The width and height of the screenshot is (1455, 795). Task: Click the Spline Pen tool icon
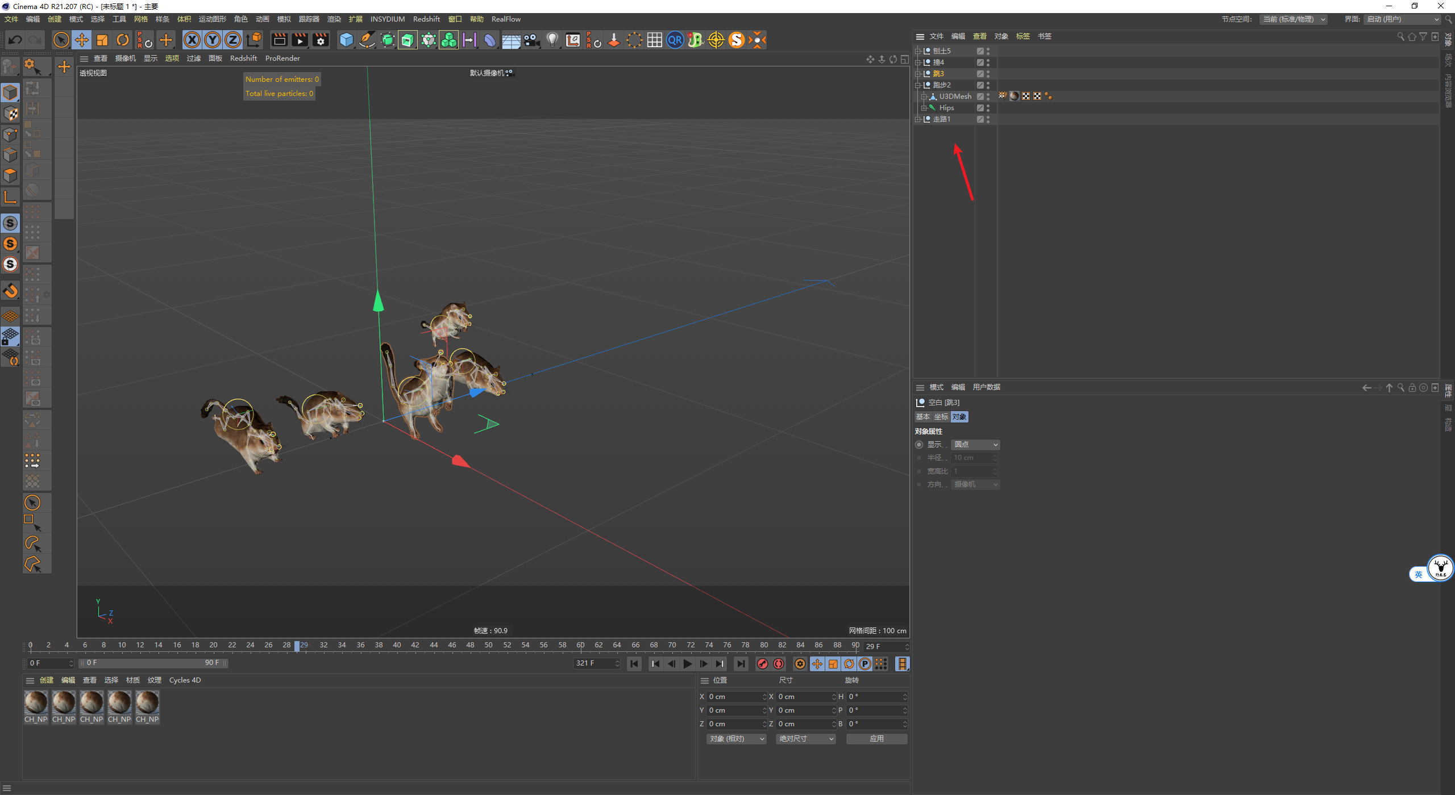click(367, 40)
